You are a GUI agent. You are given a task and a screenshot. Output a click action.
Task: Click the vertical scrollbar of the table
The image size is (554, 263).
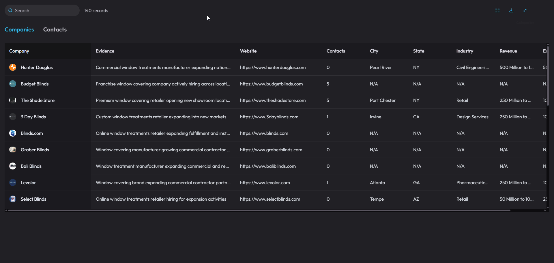point(548,76)
